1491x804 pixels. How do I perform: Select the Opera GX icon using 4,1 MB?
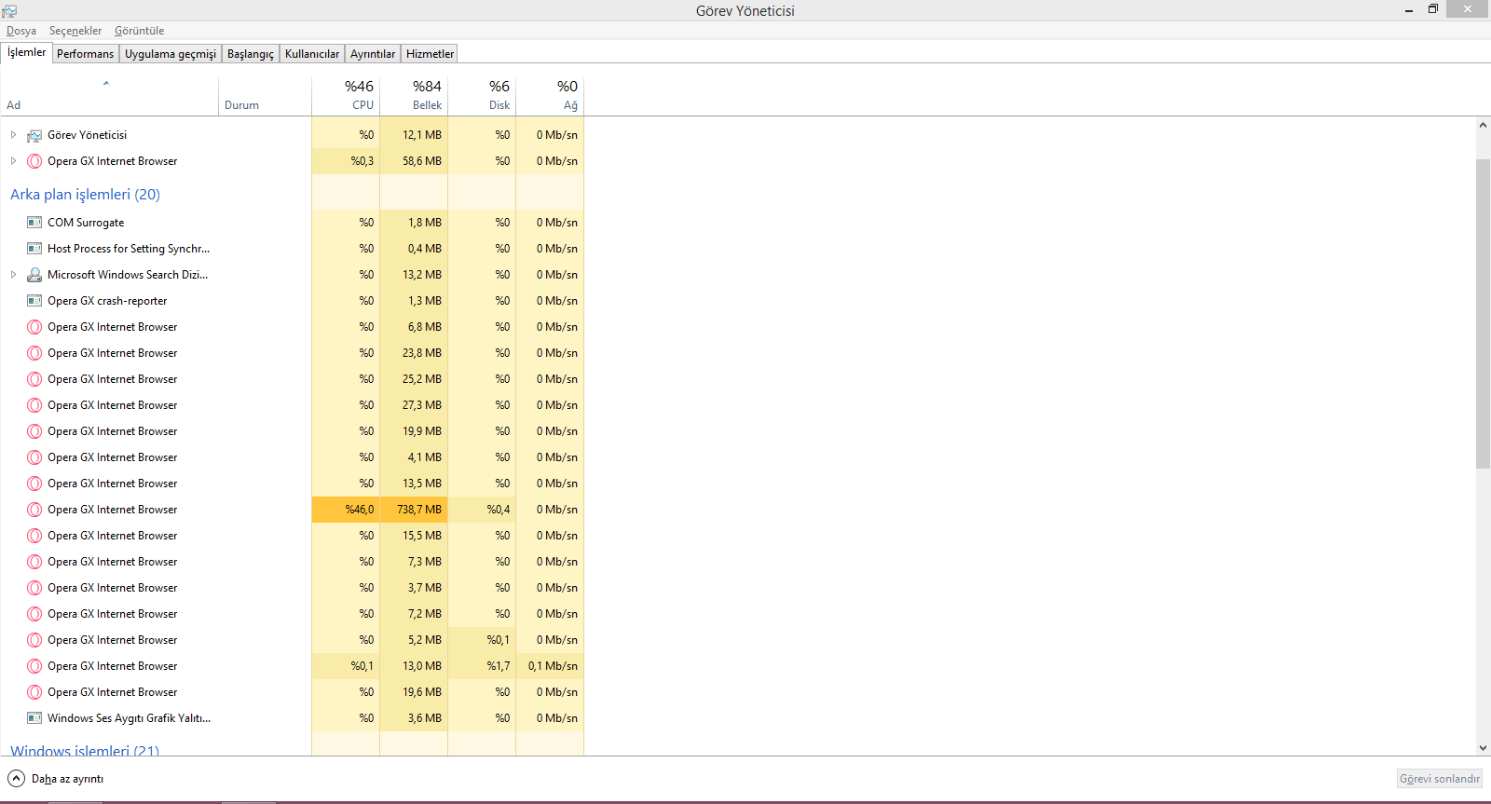[34, 457]
